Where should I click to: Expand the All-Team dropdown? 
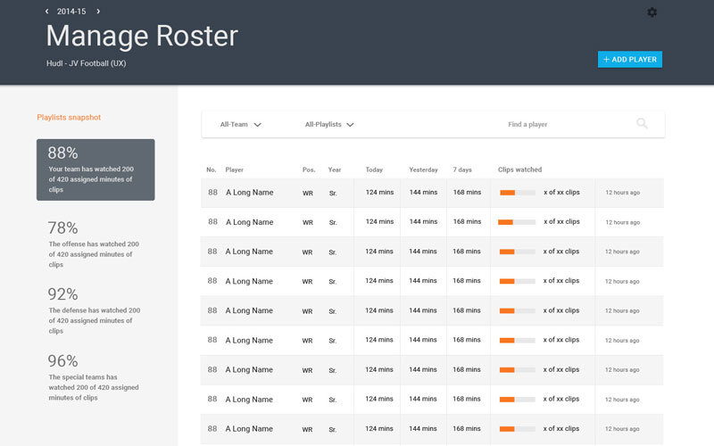pos(240,125)
